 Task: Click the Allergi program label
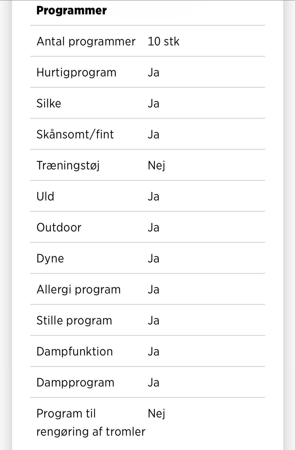(x=78, y=289)
